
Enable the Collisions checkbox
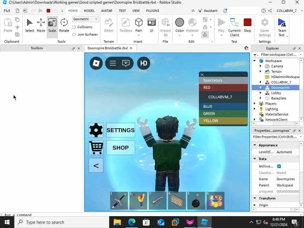tap(74, 27)
